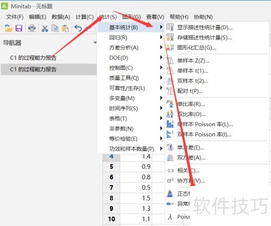The height and width of the screenshot is (226, 271).
Task: Click the Print toolbar icon
Action: (x=32, y=28)
